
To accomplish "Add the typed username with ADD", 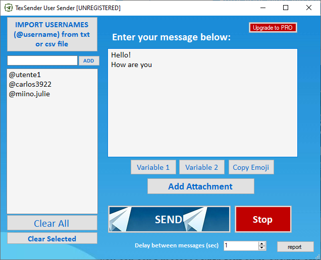I will (x=89, y=60).
